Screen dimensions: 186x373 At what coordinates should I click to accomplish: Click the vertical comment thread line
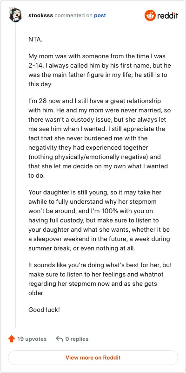(x=16, y=175)
